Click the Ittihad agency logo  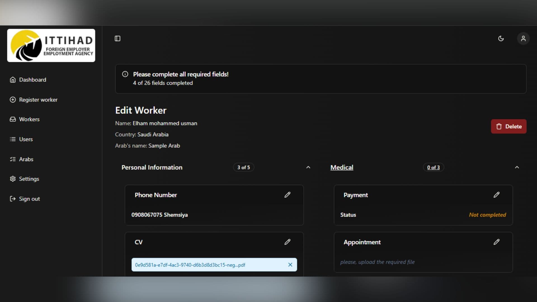pyautogui.click(x=51, y=45)
